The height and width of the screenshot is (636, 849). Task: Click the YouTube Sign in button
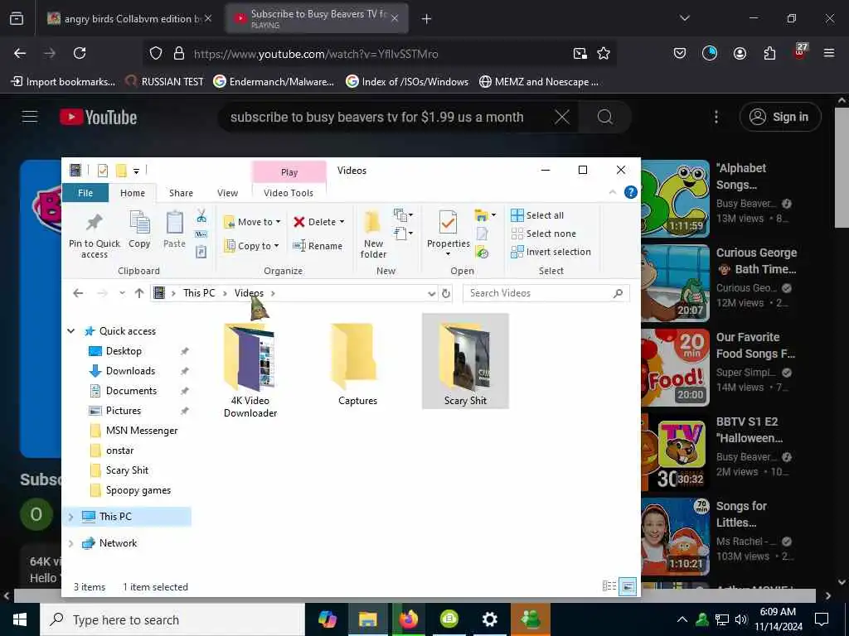coord(780,117)
